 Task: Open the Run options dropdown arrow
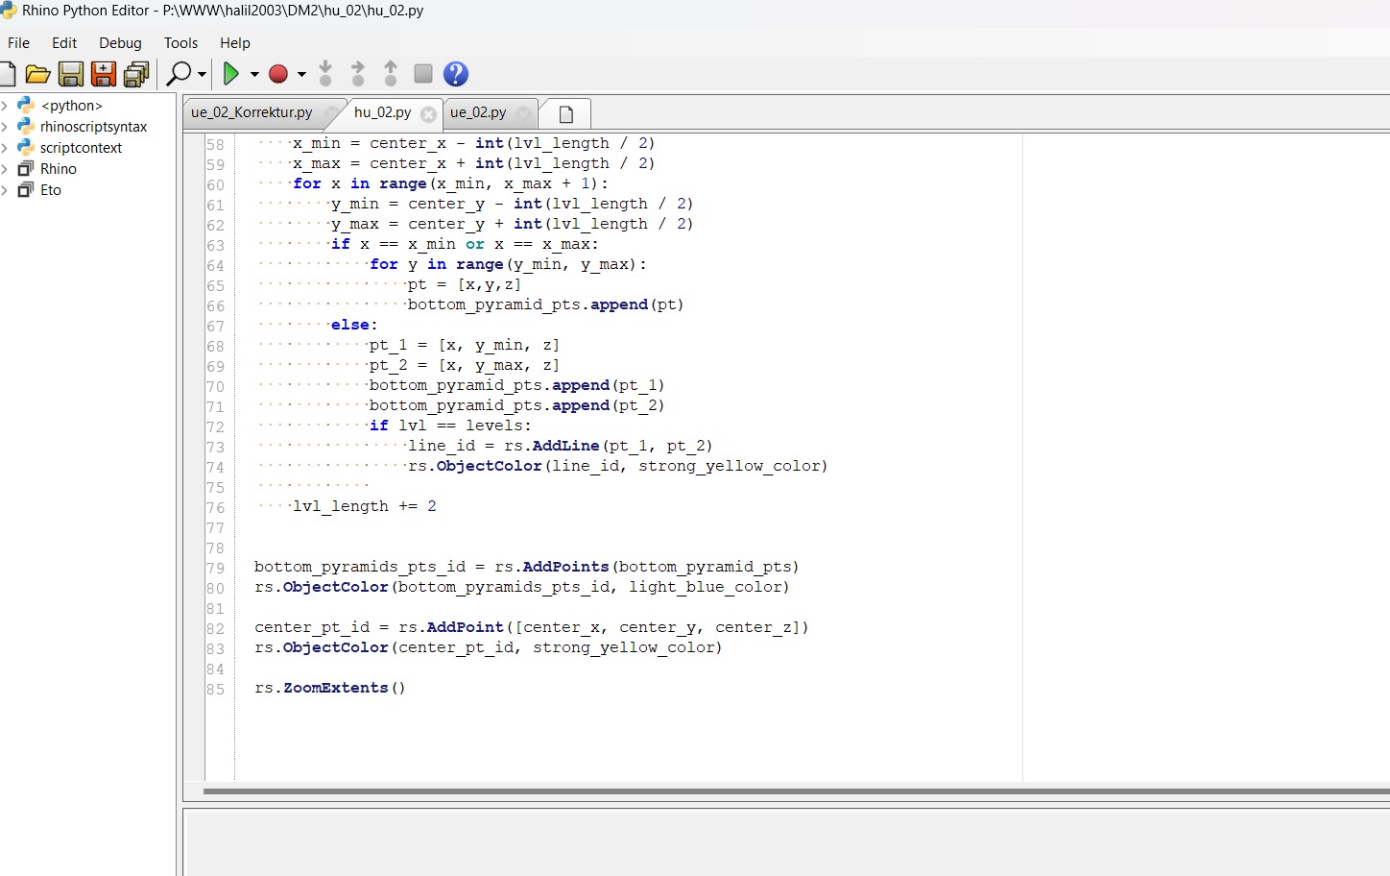[x=253, y=74]
